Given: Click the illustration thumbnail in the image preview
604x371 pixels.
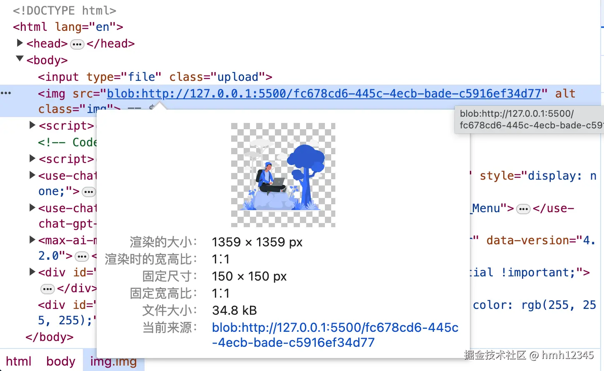Looking at the screenshot, I should pos(283,175).
